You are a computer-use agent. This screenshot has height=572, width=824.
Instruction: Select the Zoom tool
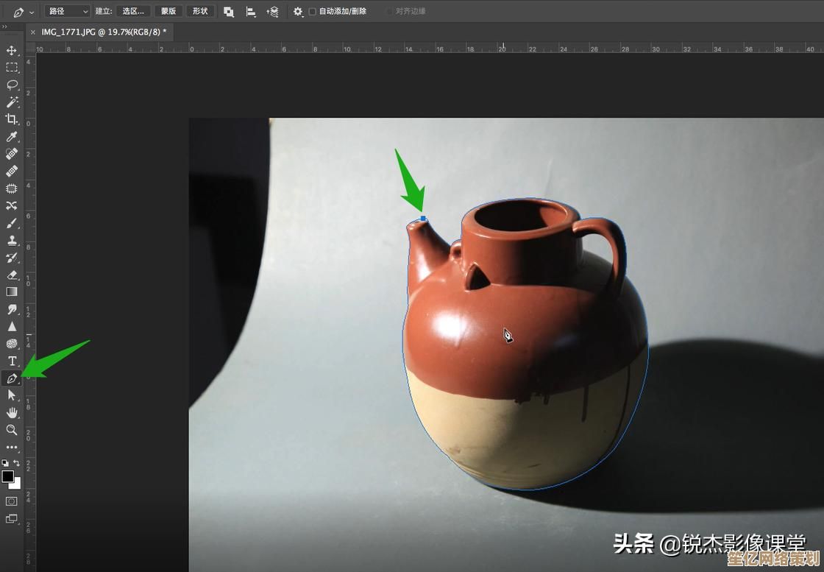pos(11,429)
